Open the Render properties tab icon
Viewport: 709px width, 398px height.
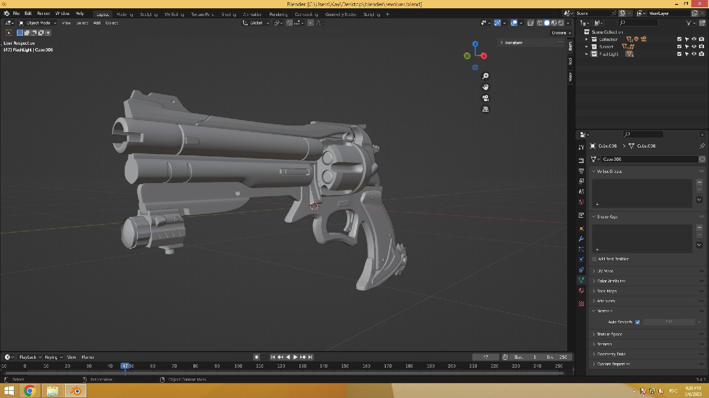581,160
